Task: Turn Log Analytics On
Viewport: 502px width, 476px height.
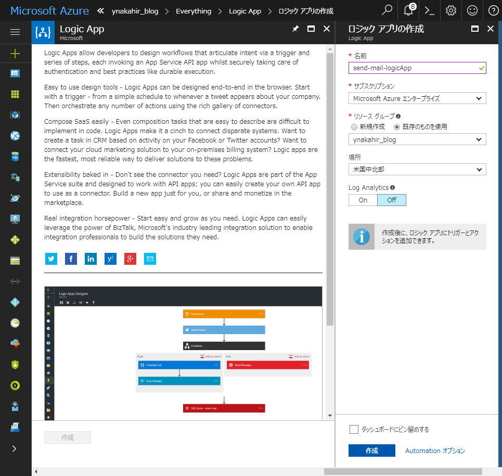Action: click(363, 200)
